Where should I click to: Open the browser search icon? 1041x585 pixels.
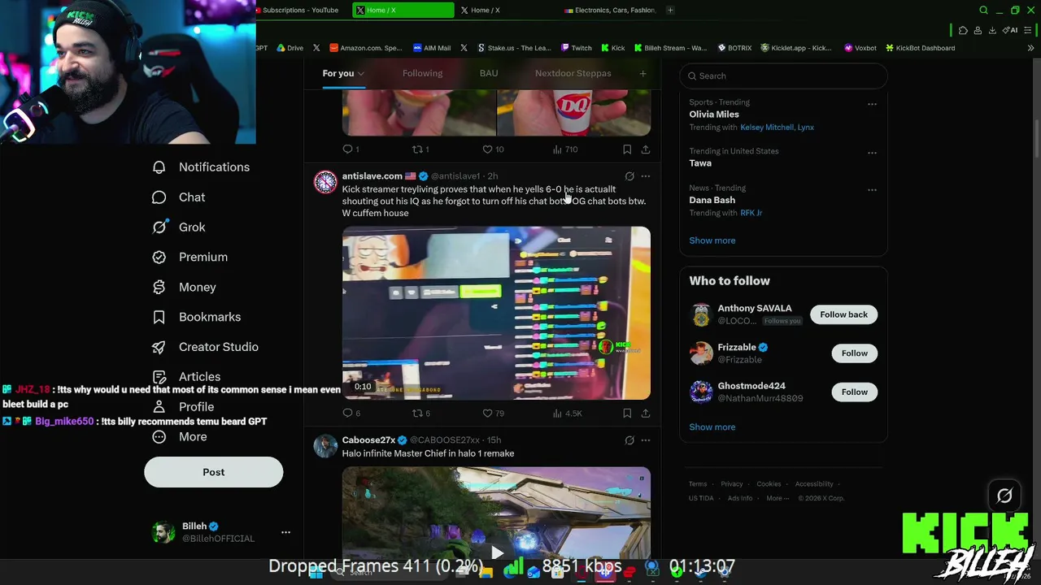(x=983, y=11)
